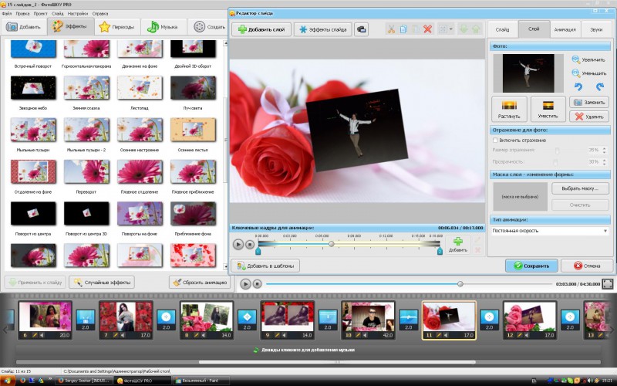This screenshot has width=617, height=386.
Task: Open the Файл menu
Action: pos(7,13)
